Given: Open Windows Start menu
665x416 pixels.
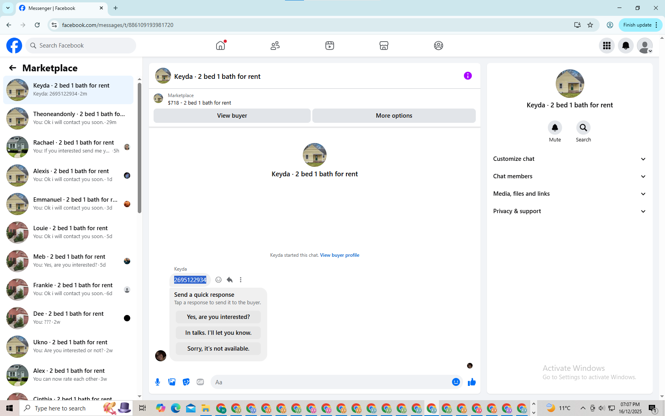Looking at the screenshot, I should tap(9, 408).
